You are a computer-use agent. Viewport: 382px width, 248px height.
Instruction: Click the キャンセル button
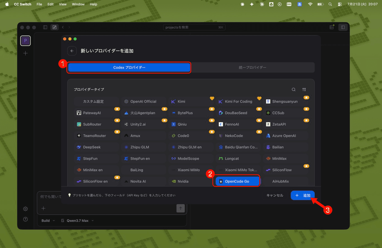point(275,195)
